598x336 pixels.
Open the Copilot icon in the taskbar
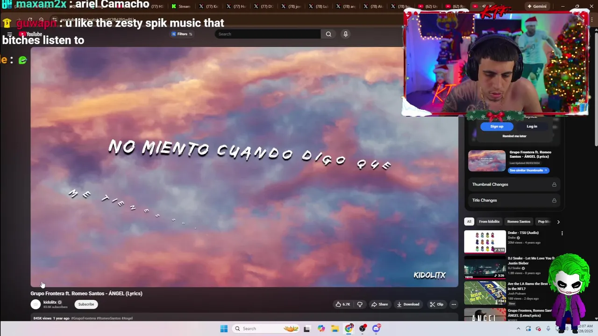pos(321,329)
